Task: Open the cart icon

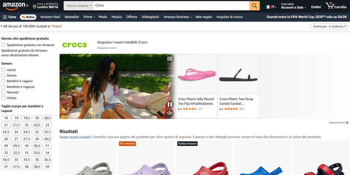Action: coord(329,5)
